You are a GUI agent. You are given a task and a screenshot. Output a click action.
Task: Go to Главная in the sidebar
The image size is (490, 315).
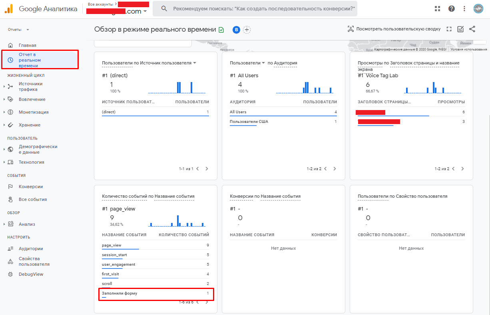[x=27, y=45]
